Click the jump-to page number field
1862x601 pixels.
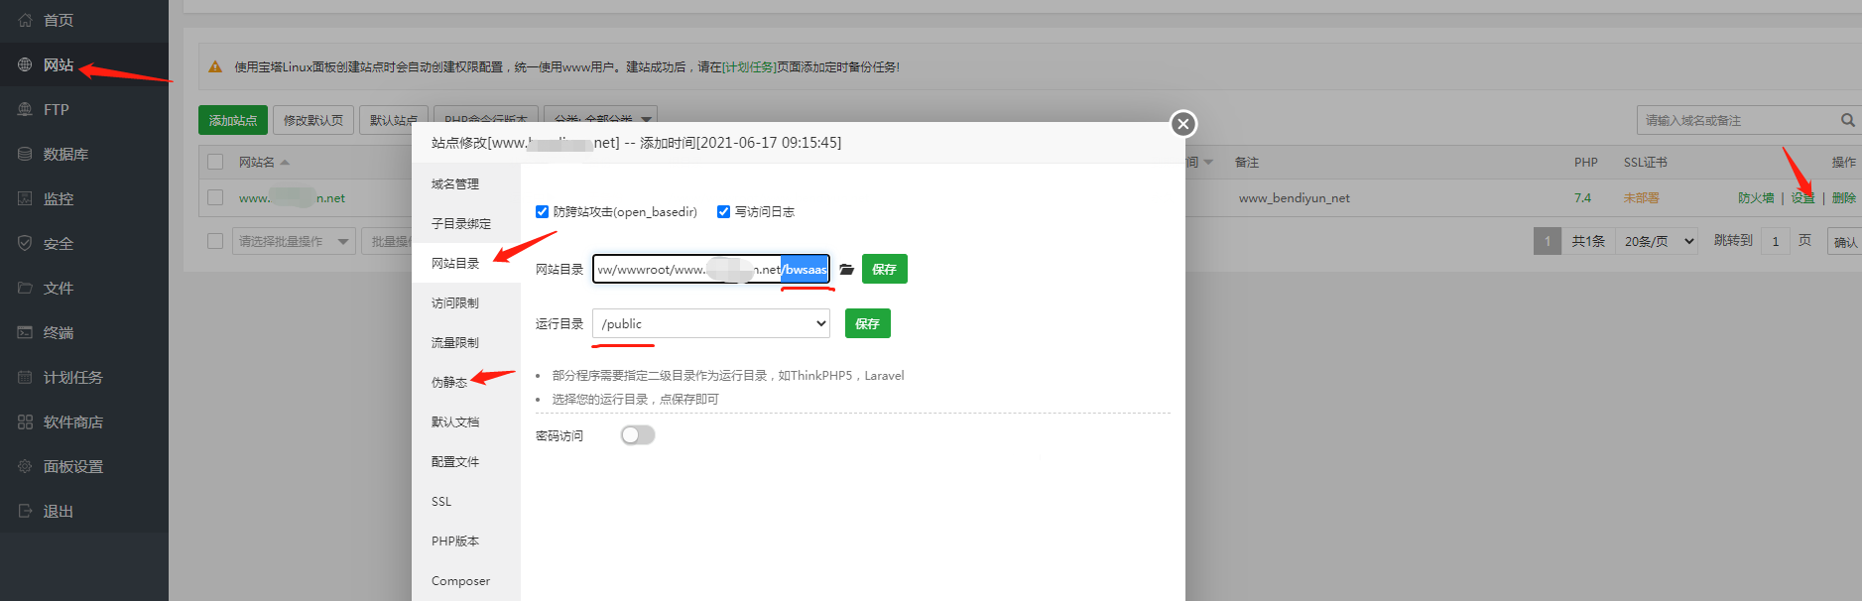[x=1776, y=241]
